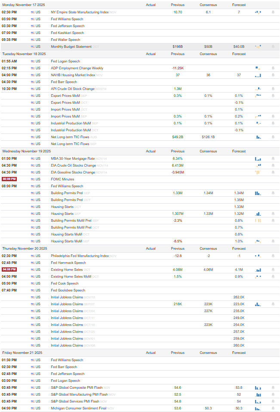Click alert bell for Michigan Consumer Sentiment Final
This screenshot has height=412, width=280.
coord(273,408)
